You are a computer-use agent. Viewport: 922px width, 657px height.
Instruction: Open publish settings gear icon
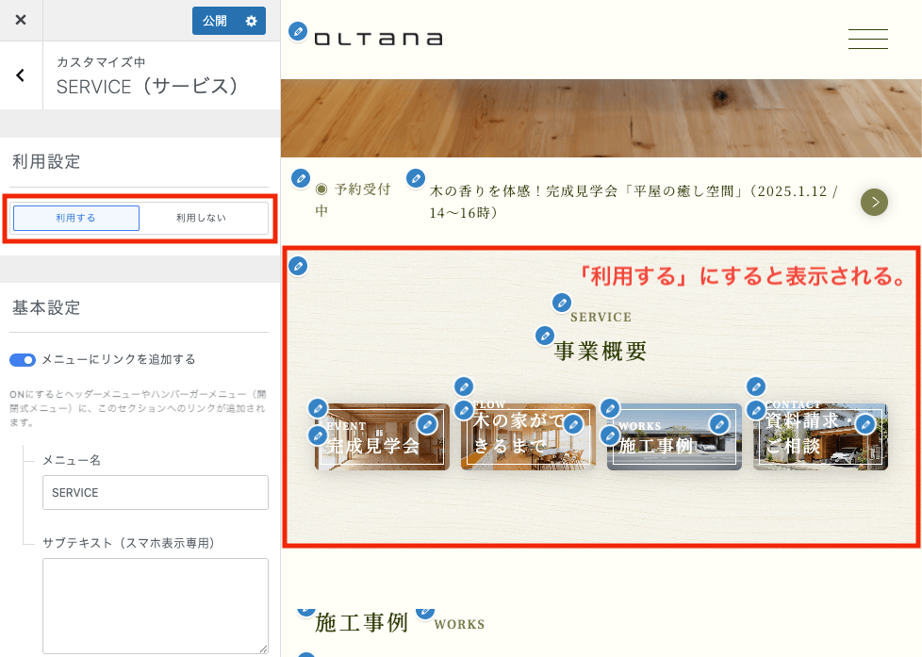[x=252, y=21]
